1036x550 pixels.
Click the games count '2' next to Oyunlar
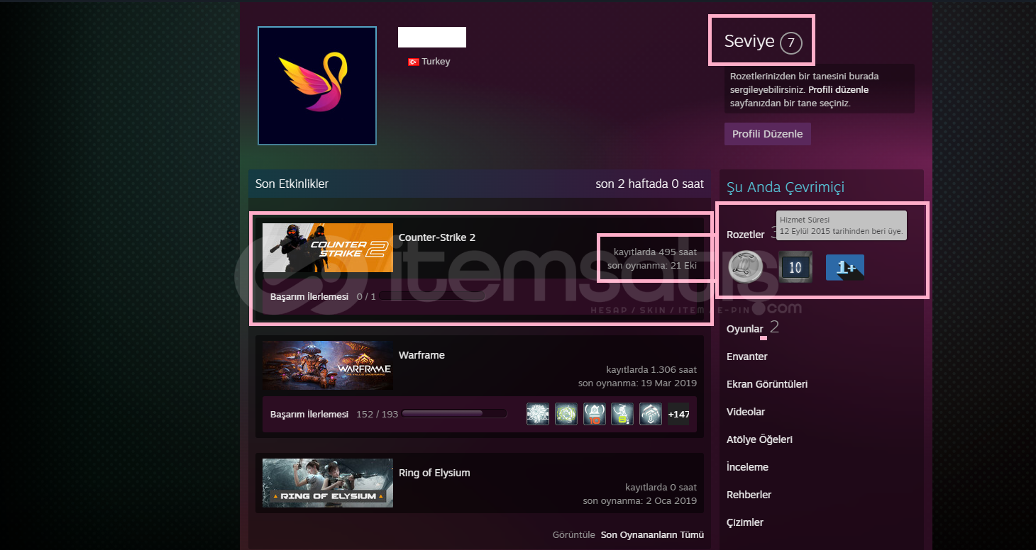tap(775, 327)
